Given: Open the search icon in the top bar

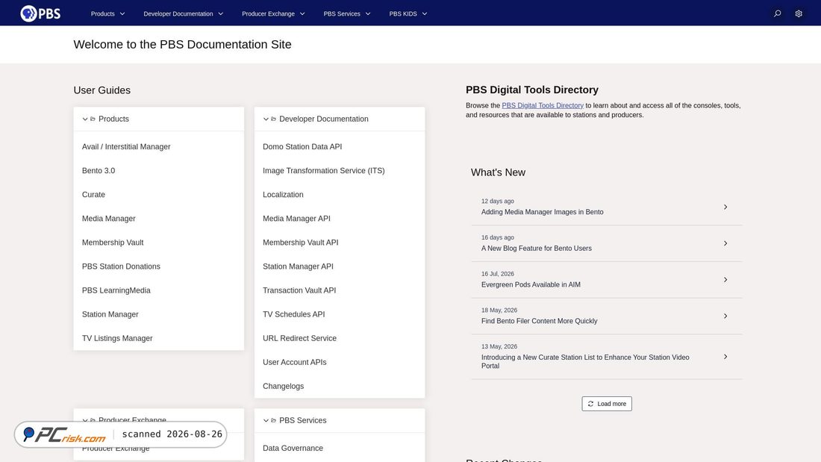Looking at the screenshot, I should pos(778,13).
